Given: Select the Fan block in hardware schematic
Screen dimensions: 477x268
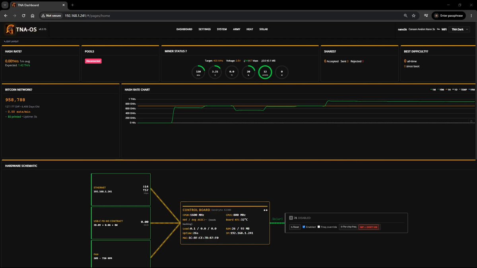Looking at the screenshot, I should coord(121,254).
